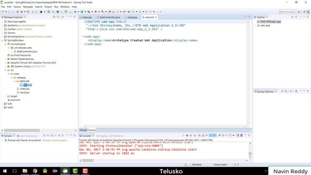Open the New dropdown arrow in toolbar

(6, 12)
